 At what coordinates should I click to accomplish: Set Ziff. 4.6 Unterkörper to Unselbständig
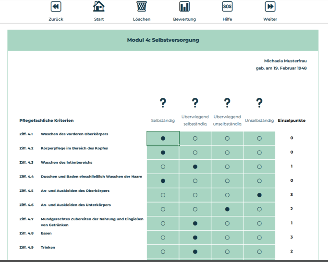pos(259,209)
